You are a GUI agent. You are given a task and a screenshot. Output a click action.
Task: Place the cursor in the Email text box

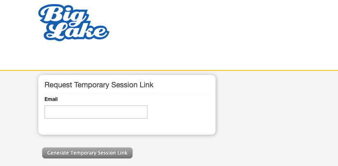point(96,112)
